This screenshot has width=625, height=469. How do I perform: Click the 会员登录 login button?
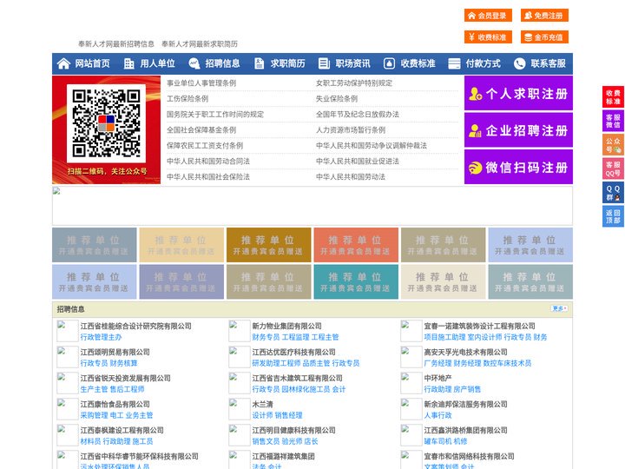[488, 16]
